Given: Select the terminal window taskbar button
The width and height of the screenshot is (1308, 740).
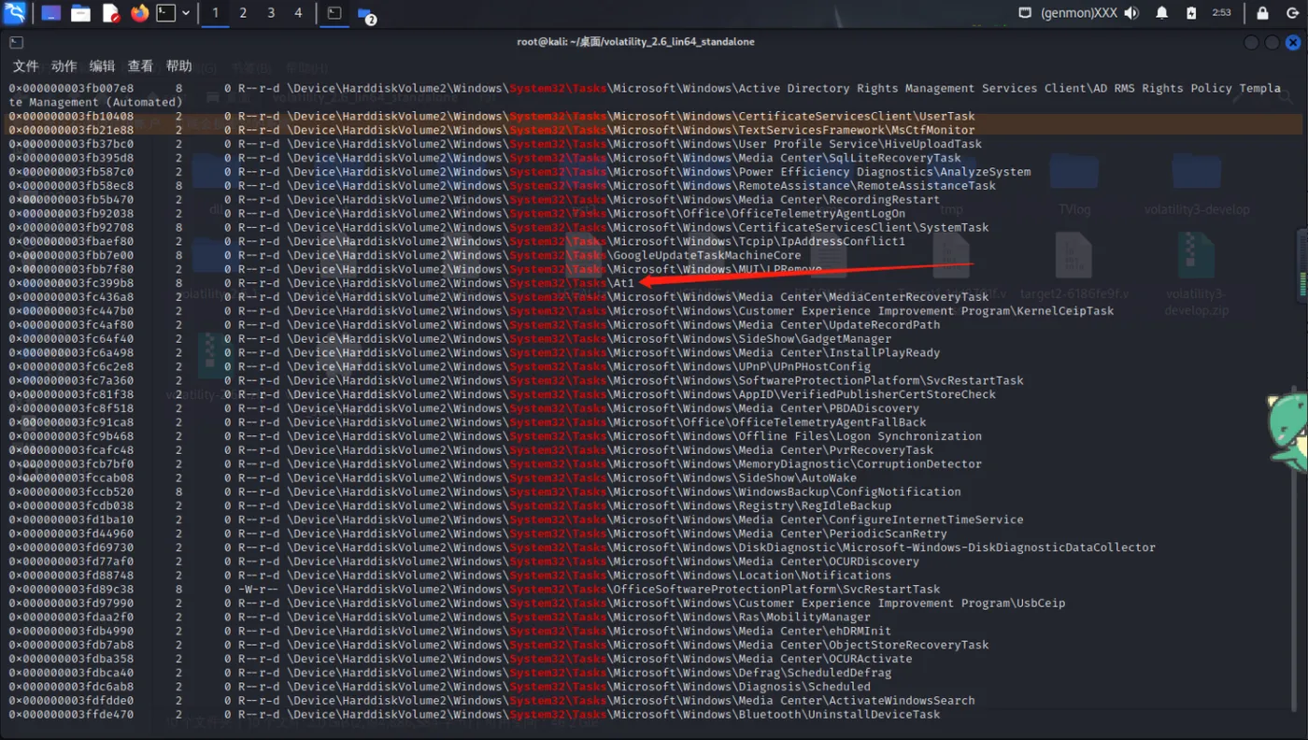Looking at the screenshot, I should pos(334,13).
